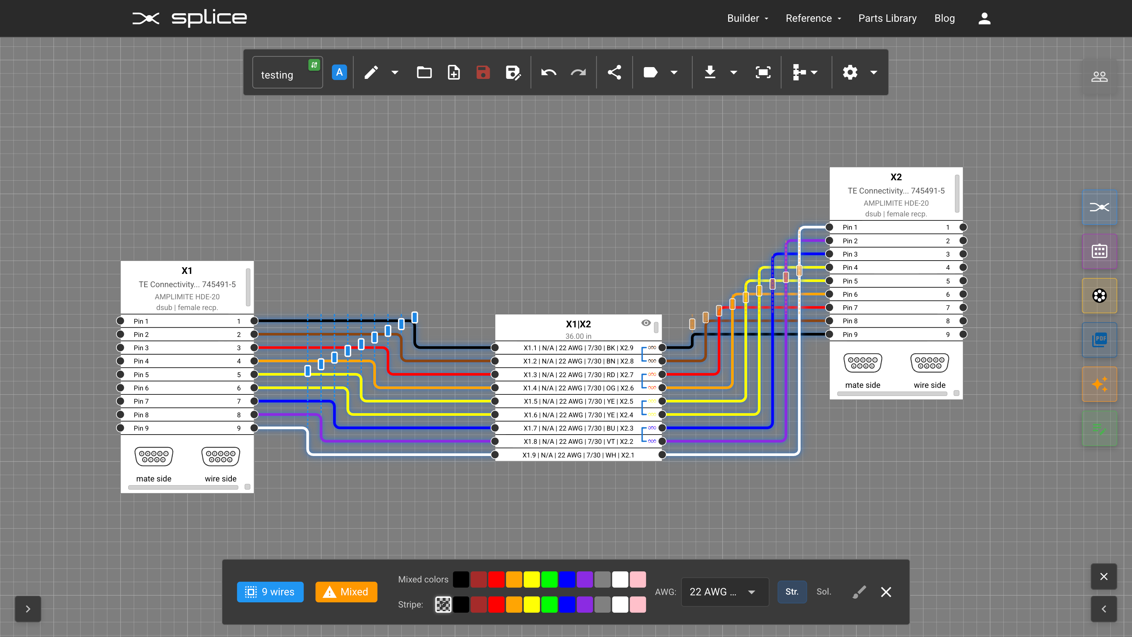The image size is (1132, 637).
Task: Redo the last change
Action: [x=577, y=72]
